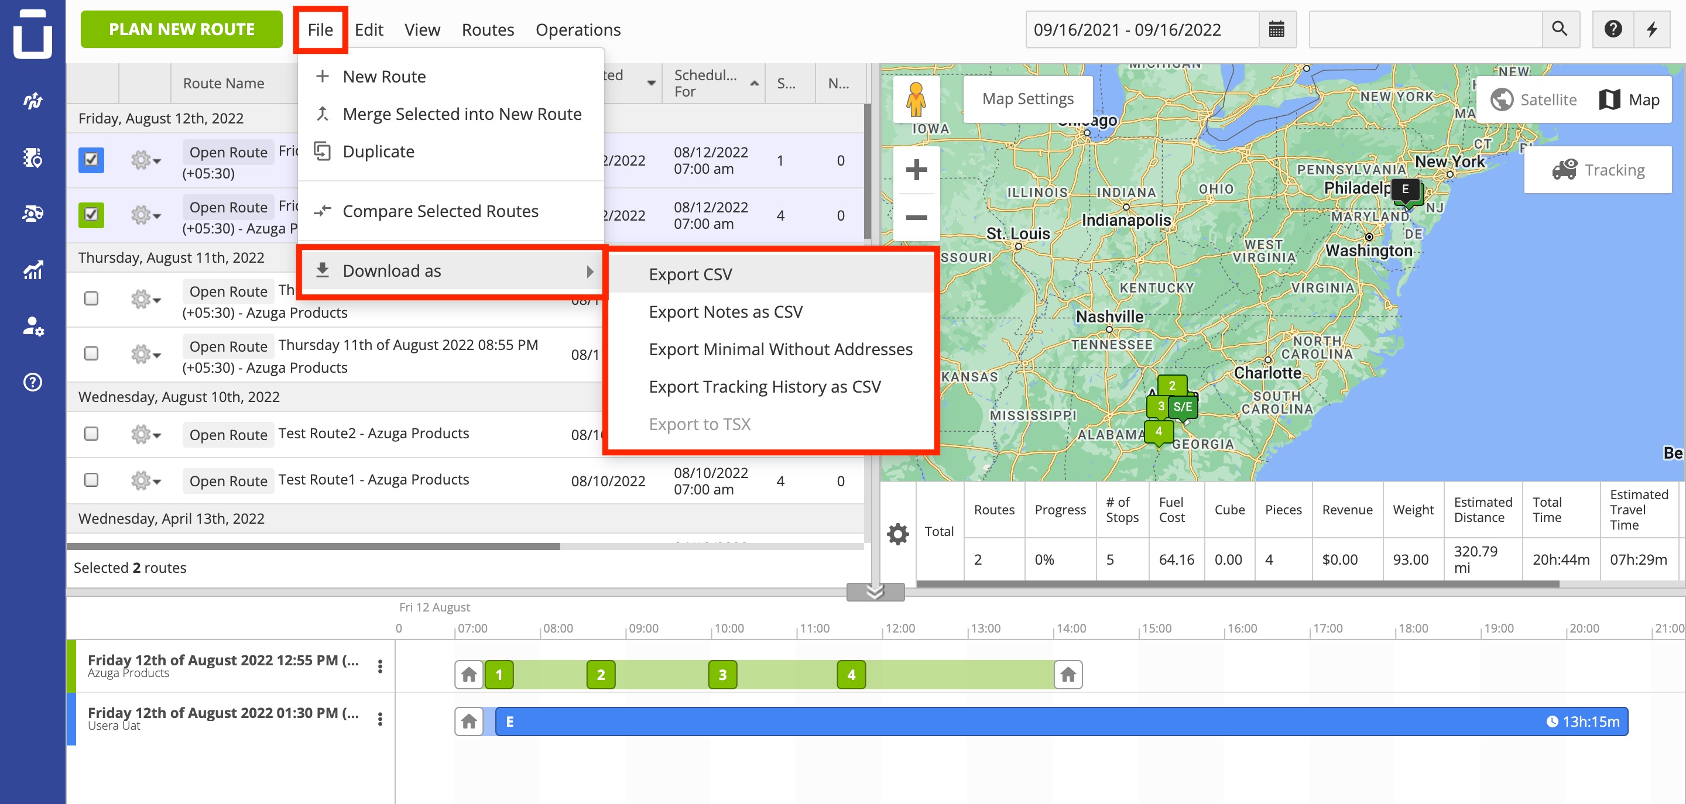Image resolution: width=1686 pixels, height=804 pixels.
Task: Click the search magnifier icon
Action: (1560, 29)
